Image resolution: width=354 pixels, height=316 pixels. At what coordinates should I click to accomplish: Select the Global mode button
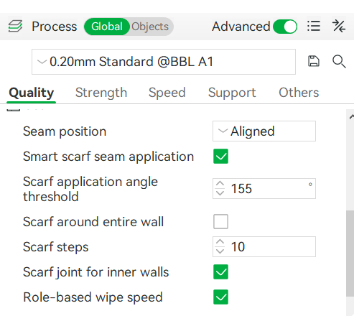click(x=107, y=27)
